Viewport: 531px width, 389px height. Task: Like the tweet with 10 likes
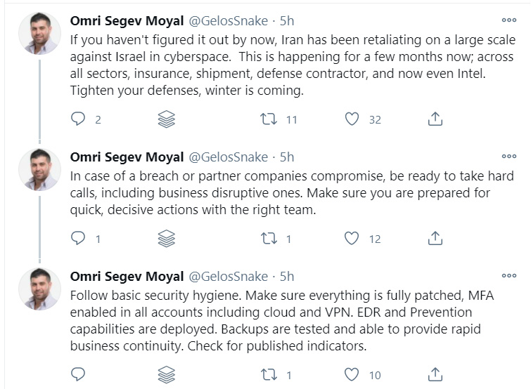(352, 374)
